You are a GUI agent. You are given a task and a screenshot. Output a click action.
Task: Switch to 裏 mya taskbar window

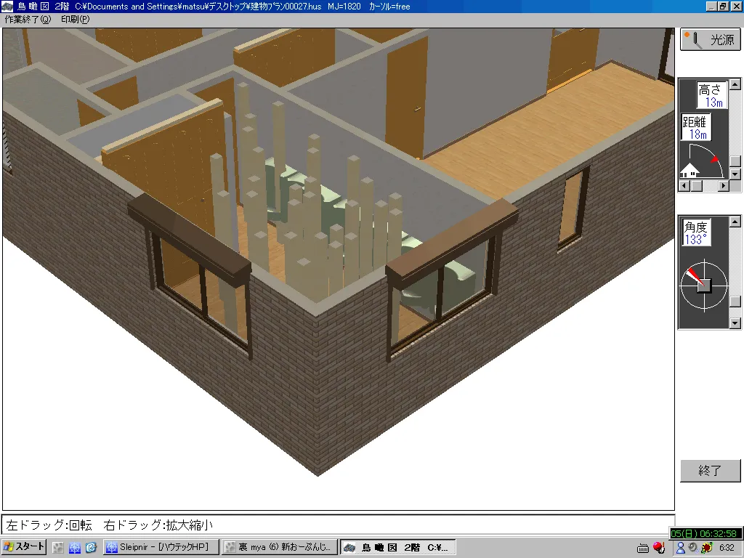[x=279, y=547]
